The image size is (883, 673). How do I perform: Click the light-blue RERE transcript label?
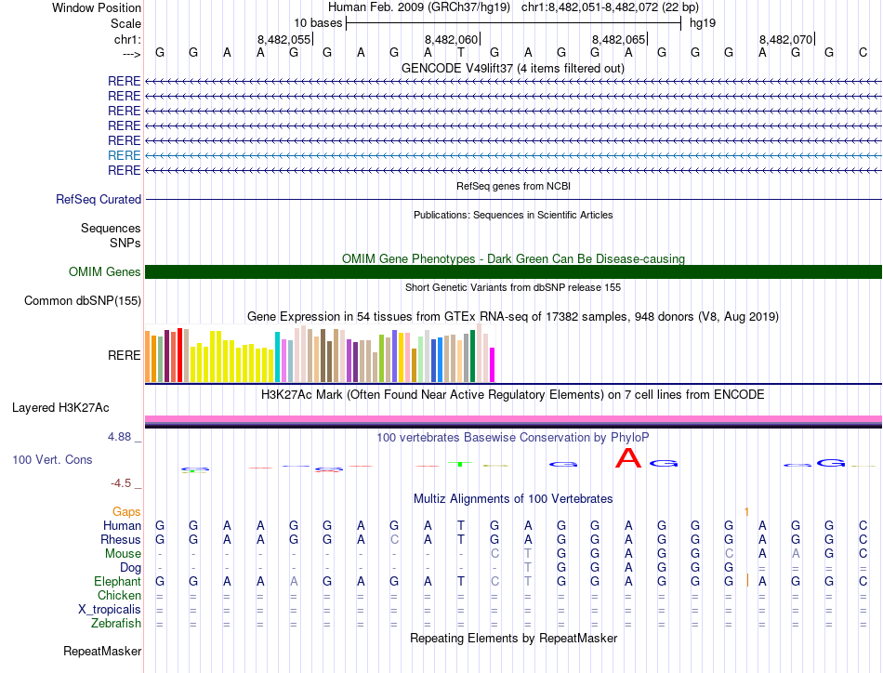pos(124,155)
